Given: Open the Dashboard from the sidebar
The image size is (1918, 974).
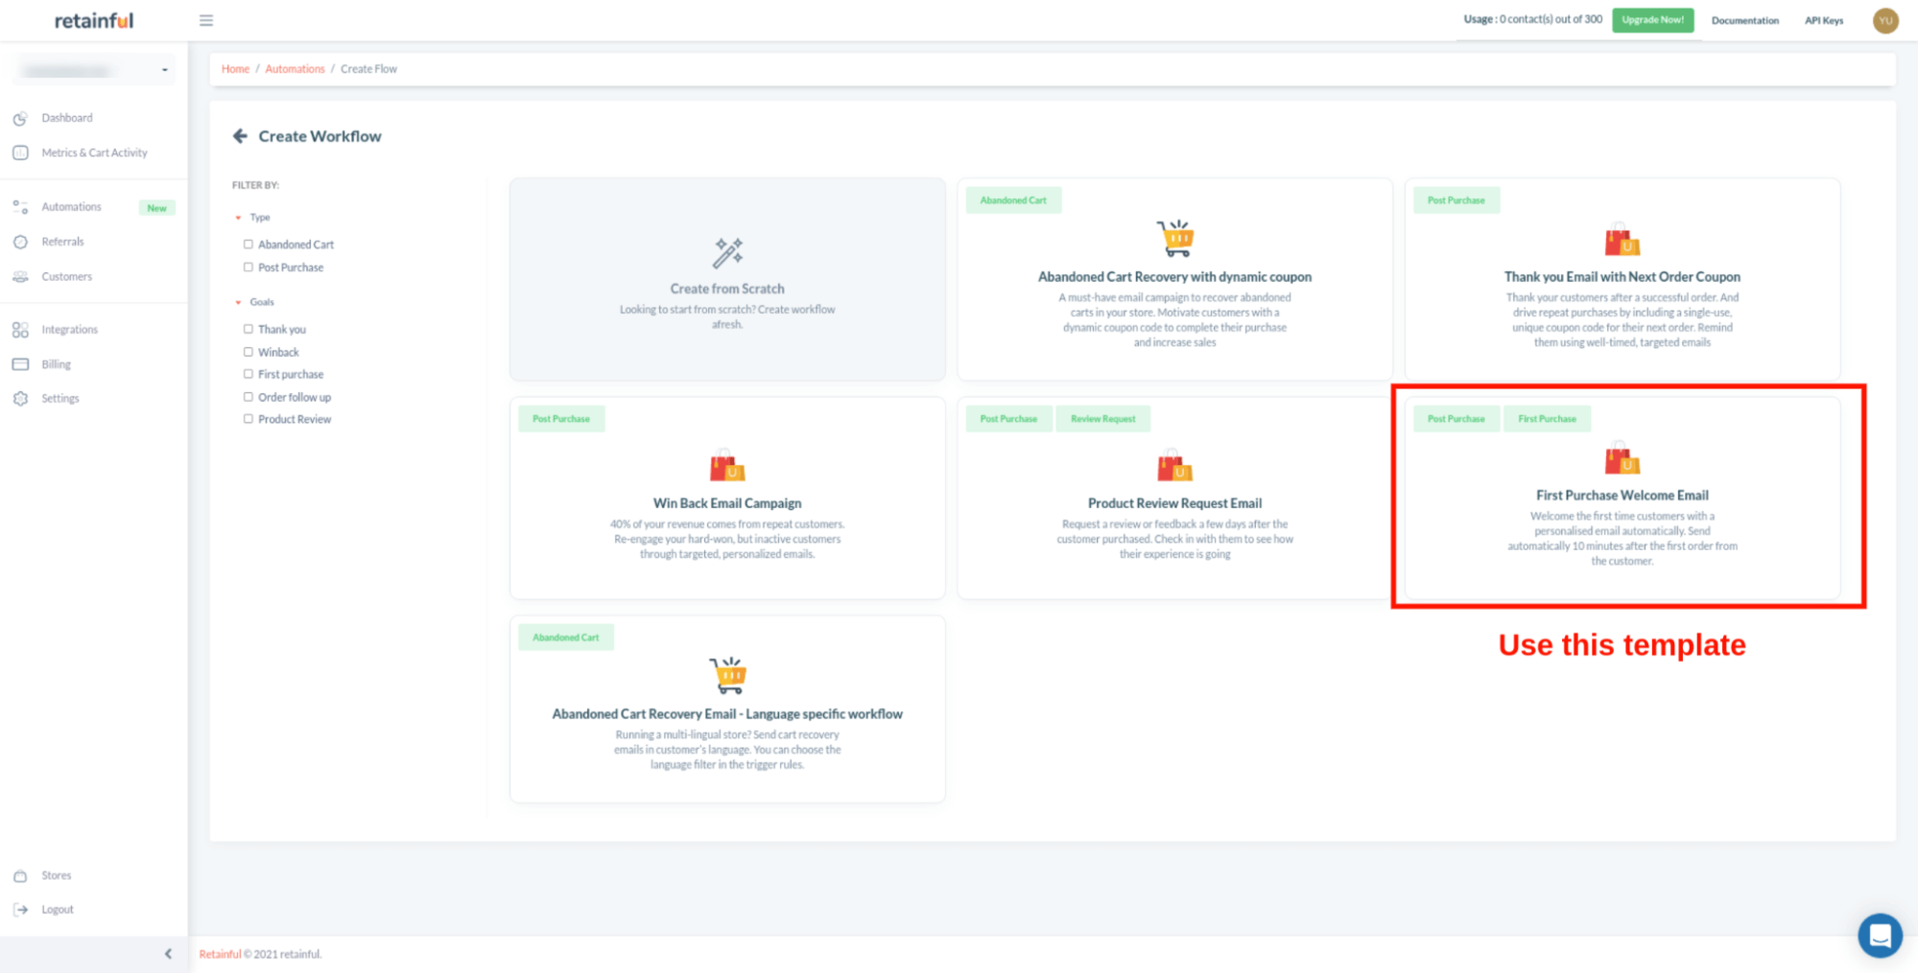Looking at the screenshot, I should pos(67,117).
